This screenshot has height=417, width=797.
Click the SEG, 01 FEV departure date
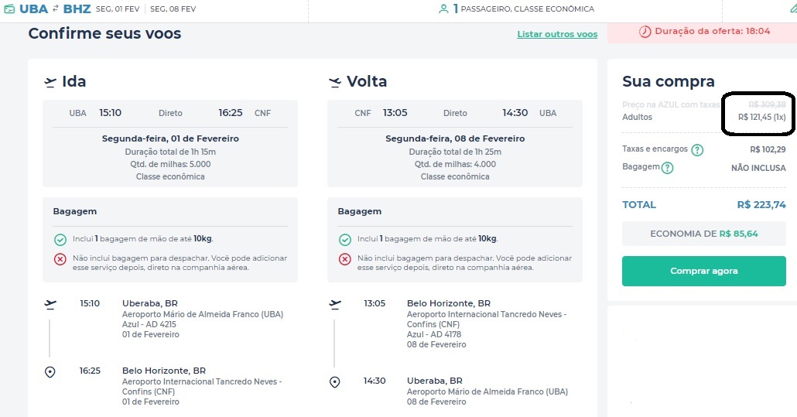coord(118,9)
